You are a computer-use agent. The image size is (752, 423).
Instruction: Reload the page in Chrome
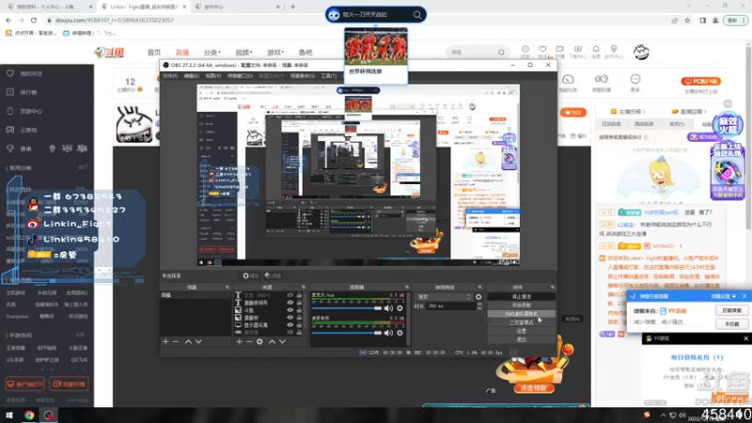pyautogui.click(x=34, y=20)
